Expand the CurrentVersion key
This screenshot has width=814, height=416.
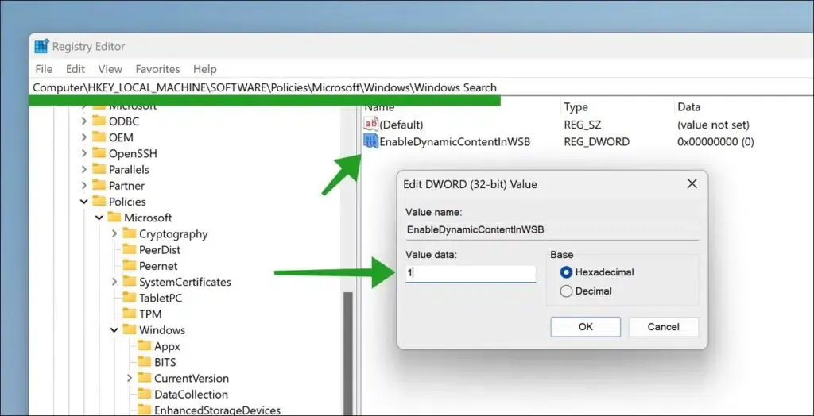130,379
